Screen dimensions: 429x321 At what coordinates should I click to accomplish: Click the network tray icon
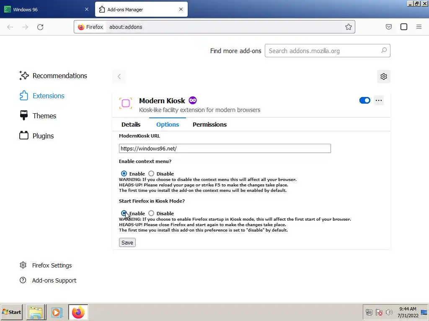point(369,312)
